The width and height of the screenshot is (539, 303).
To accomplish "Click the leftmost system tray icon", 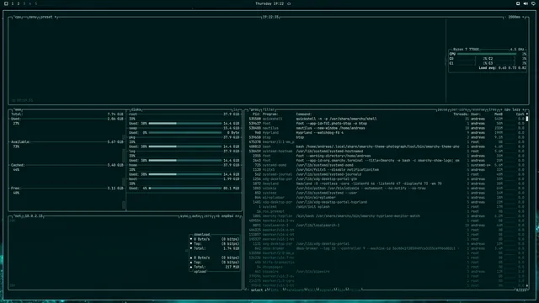I will [x=518, y=3].
